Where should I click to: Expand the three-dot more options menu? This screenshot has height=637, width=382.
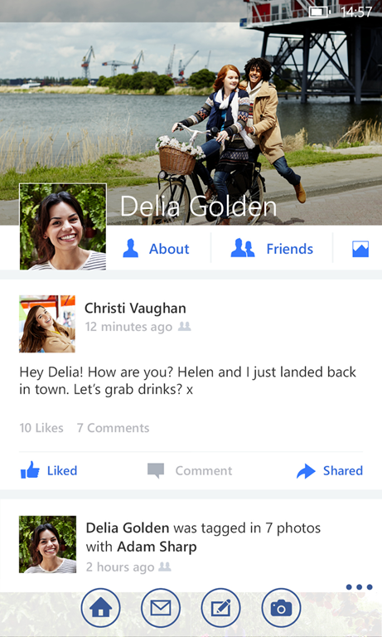coord(360,586)
